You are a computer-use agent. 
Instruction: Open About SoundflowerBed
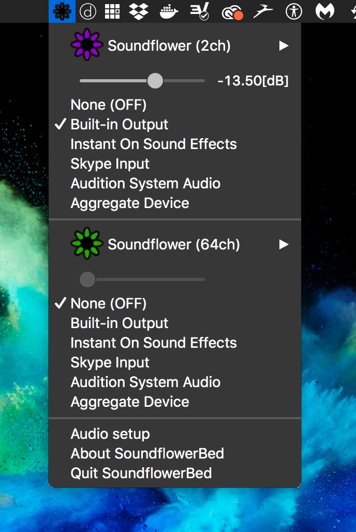[x=147, y=453]
